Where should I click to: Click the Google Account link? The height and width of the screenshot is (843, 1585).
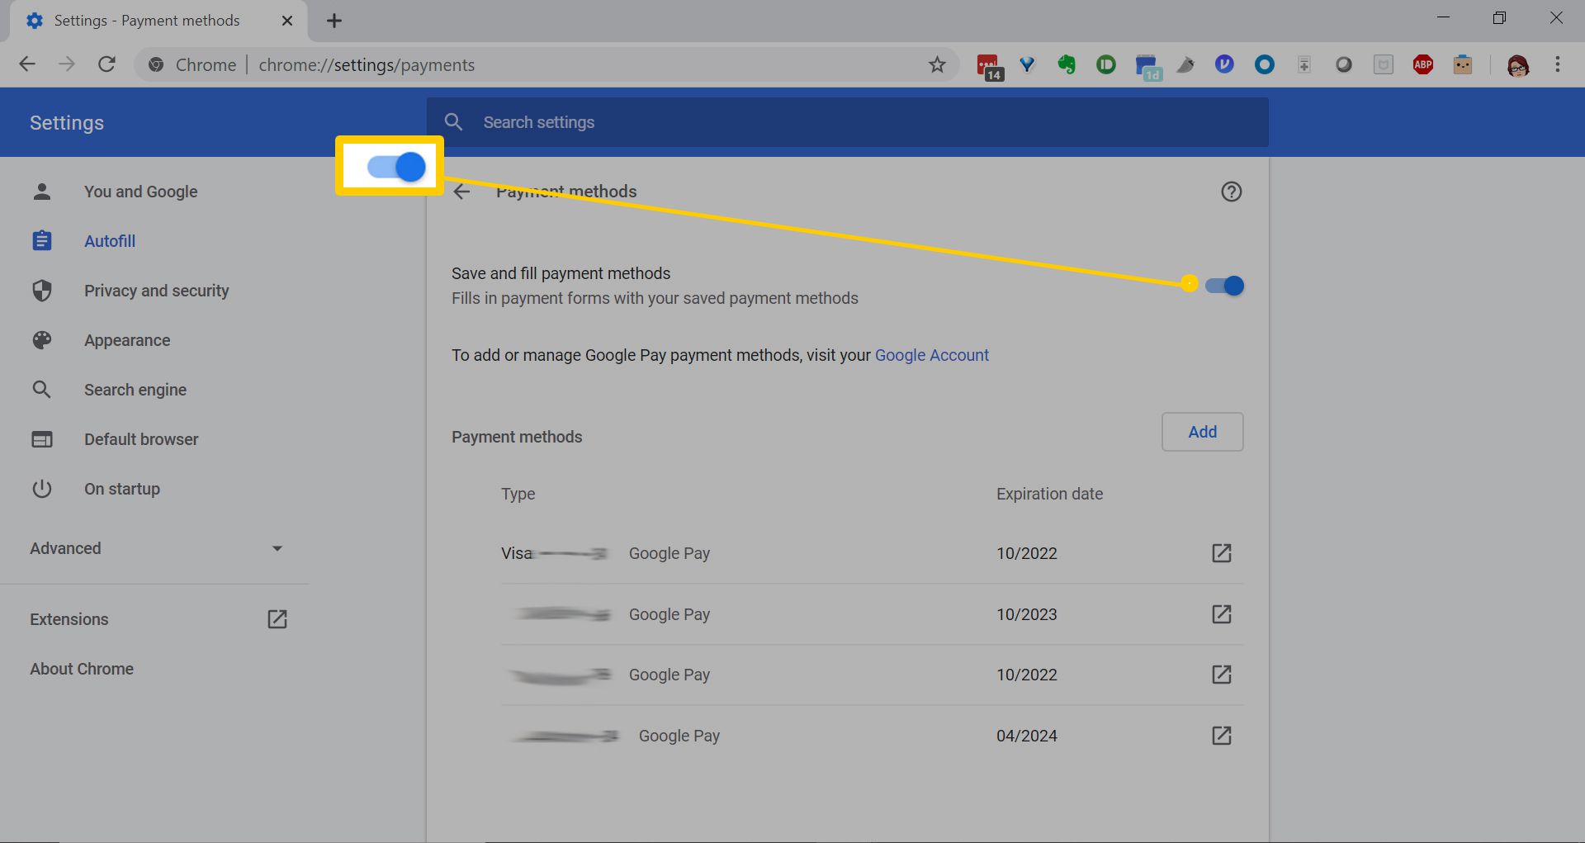coord(931,355)
